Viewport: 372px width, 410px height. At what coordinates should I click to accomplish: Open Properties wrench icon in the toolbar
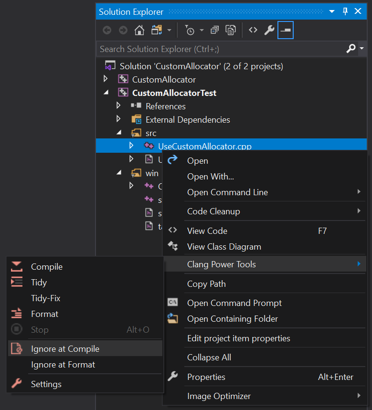tap(269, 31)
